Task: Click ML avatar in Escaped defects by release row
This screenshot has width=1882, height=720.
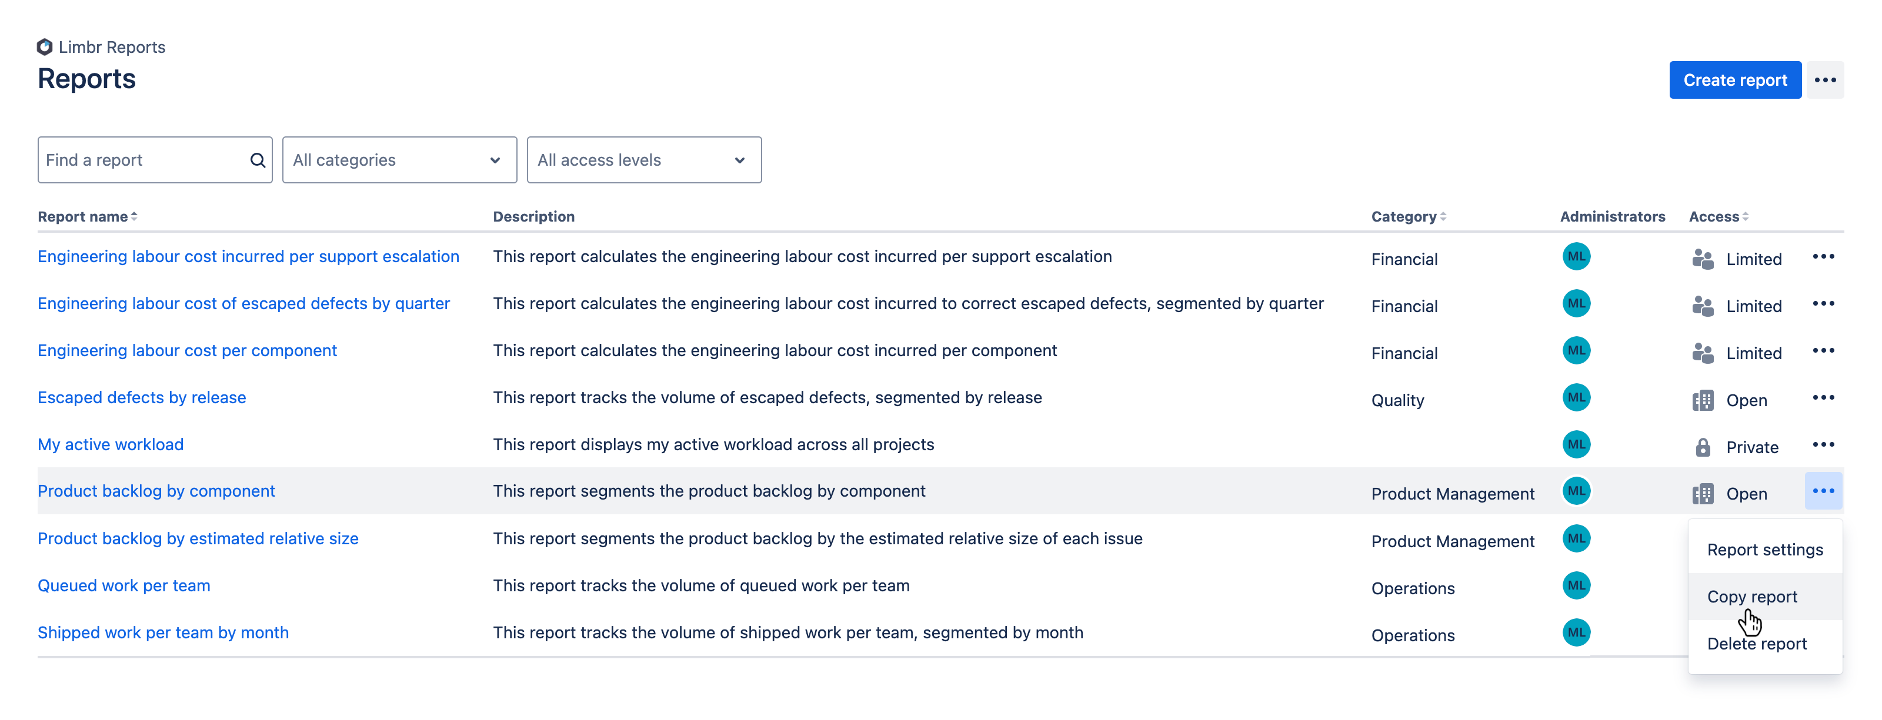Action: tap(1576, 397)
